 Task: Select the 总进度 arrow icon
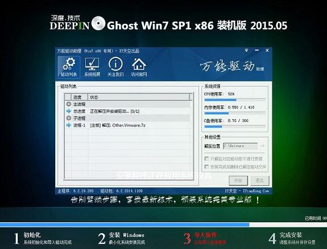pyautogui.click(x=69, y=111)
